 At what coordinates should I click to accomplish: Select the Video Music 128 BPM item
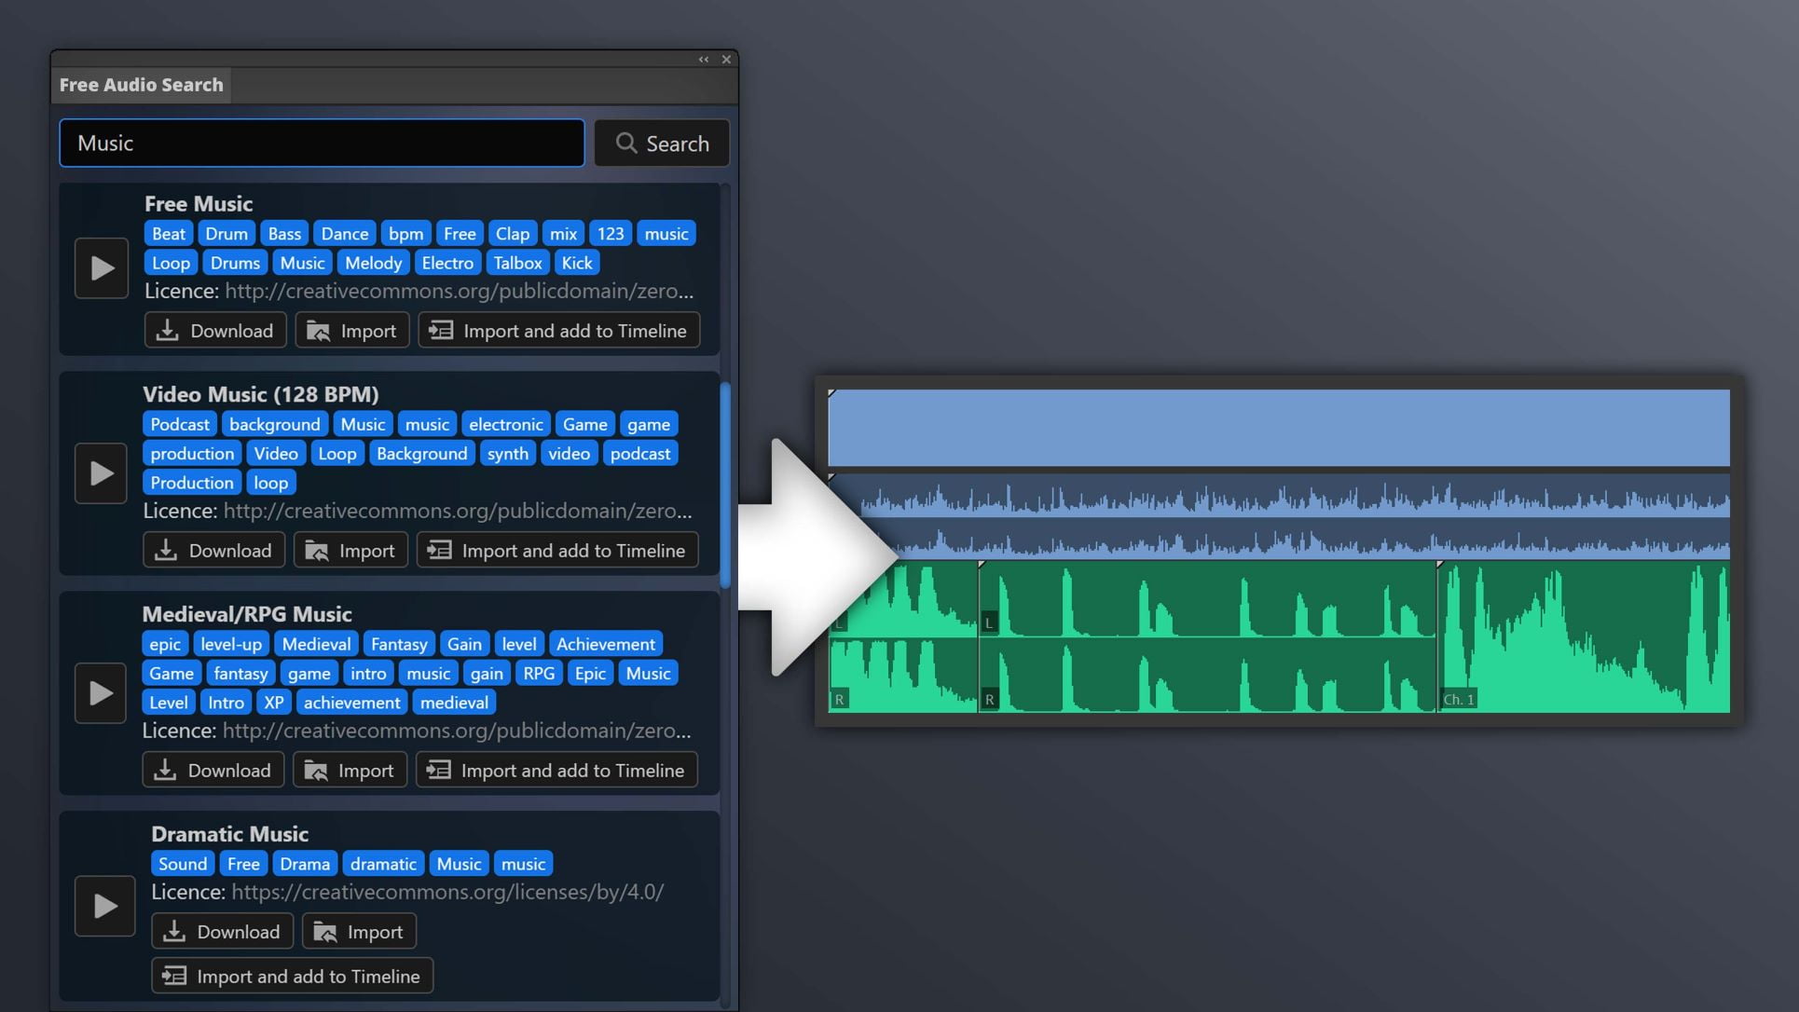pyautogui.click(x=261, y=394)
